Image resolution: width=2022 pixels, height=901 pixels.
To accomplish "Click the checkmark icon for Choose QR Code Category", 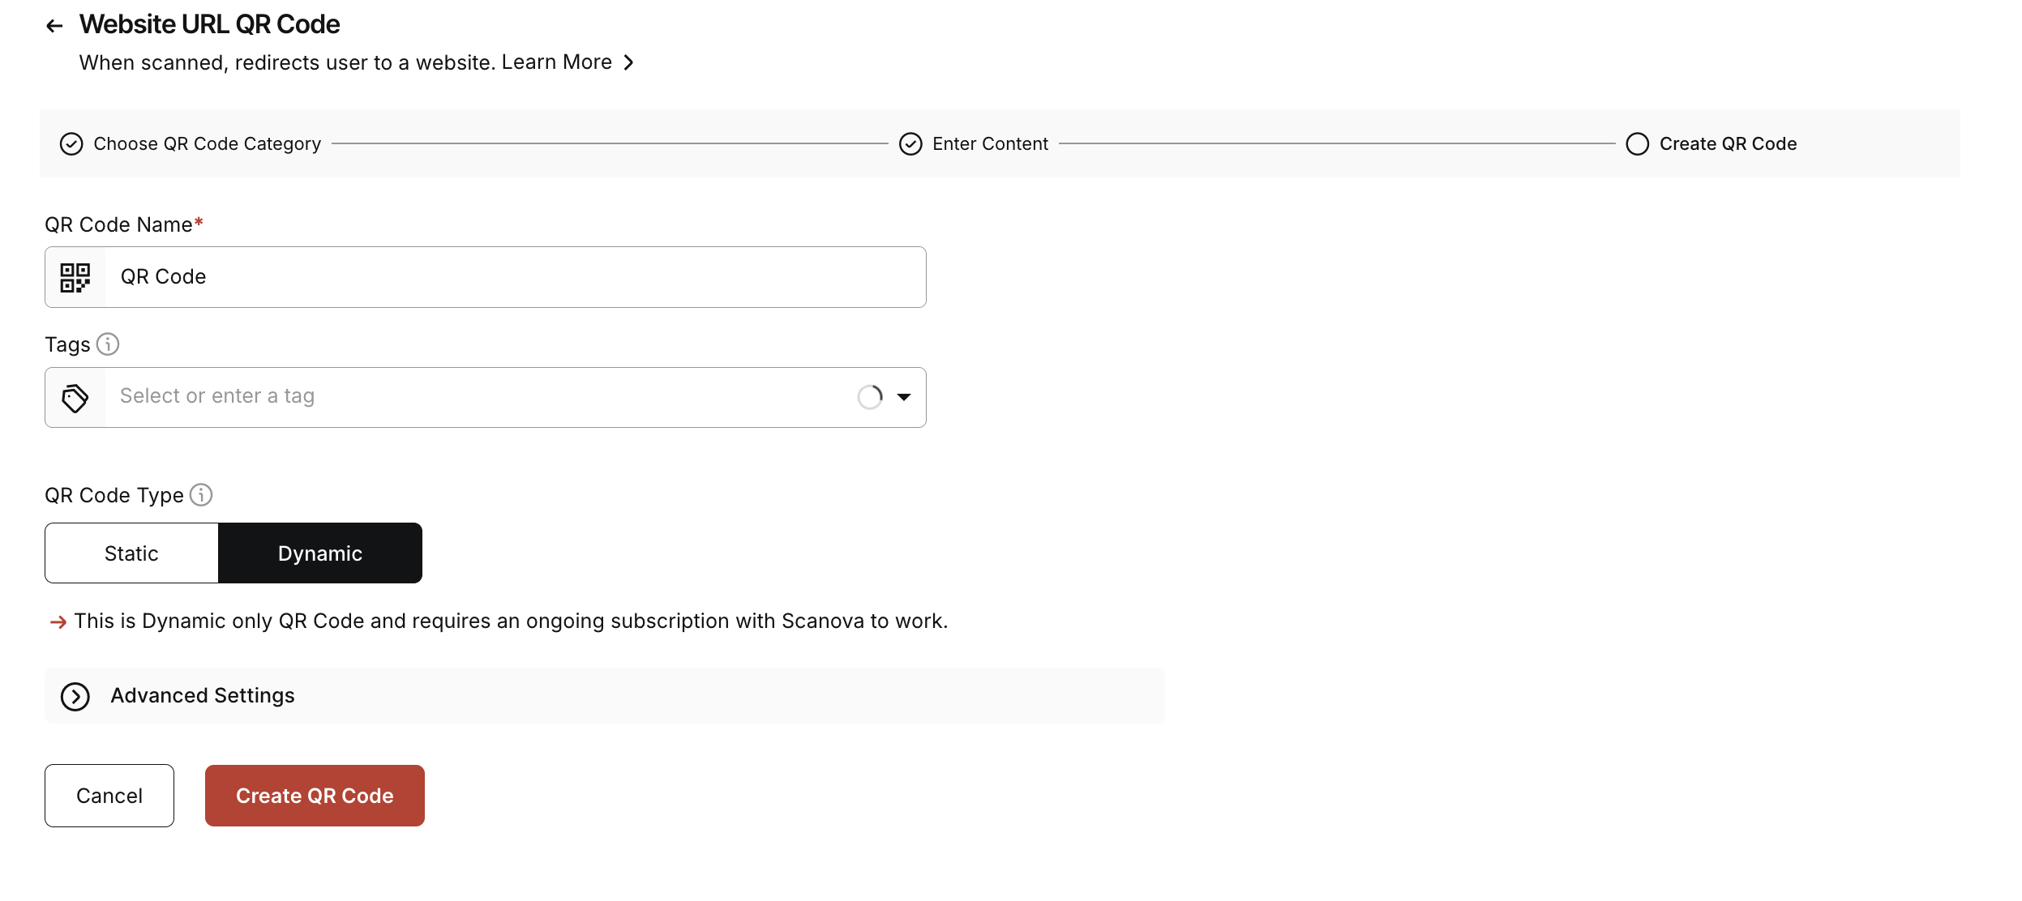I will (71, 144).
